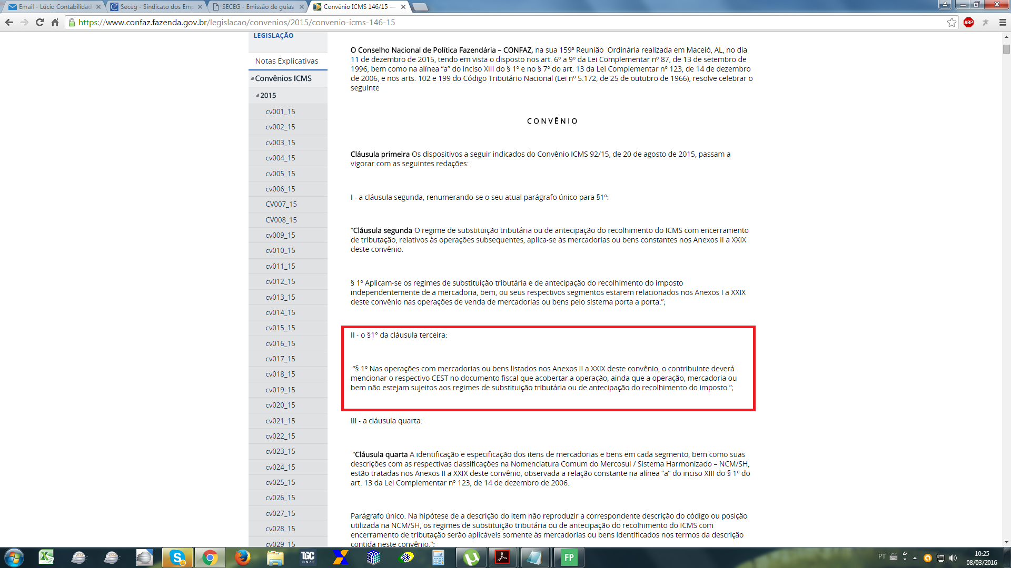
Task: Open Notas Explicativas in the sidebar
Action: tap(286, 61)
